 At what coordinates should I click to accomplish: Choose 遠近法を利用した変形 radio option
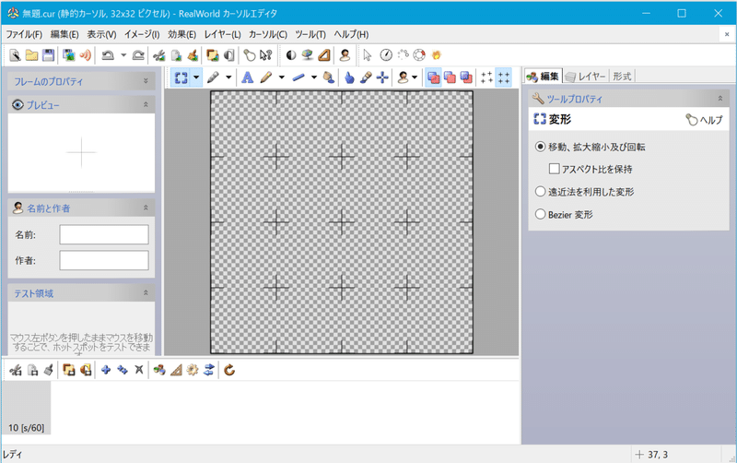[585, 192]
